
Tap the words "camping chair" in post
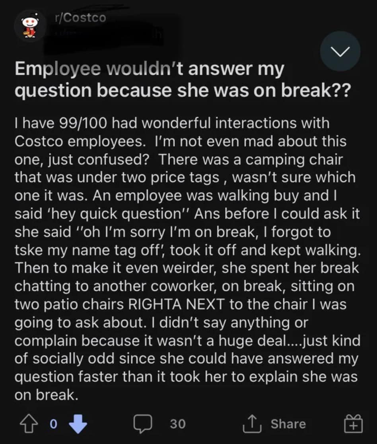(x=294, y=160)
